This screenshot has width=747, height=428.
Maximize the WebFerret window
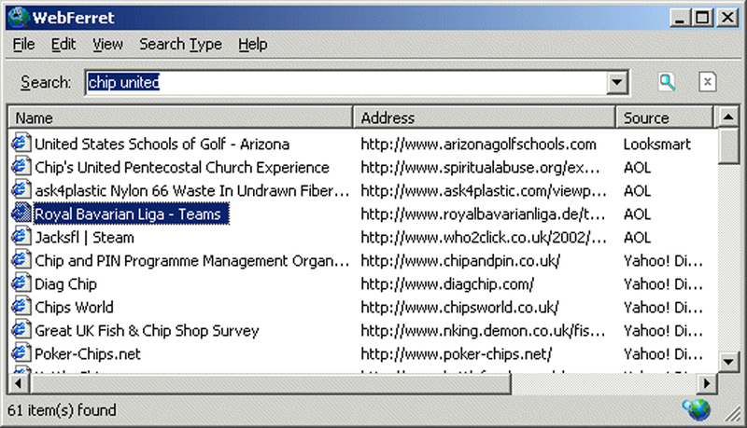tap(702, 18)
